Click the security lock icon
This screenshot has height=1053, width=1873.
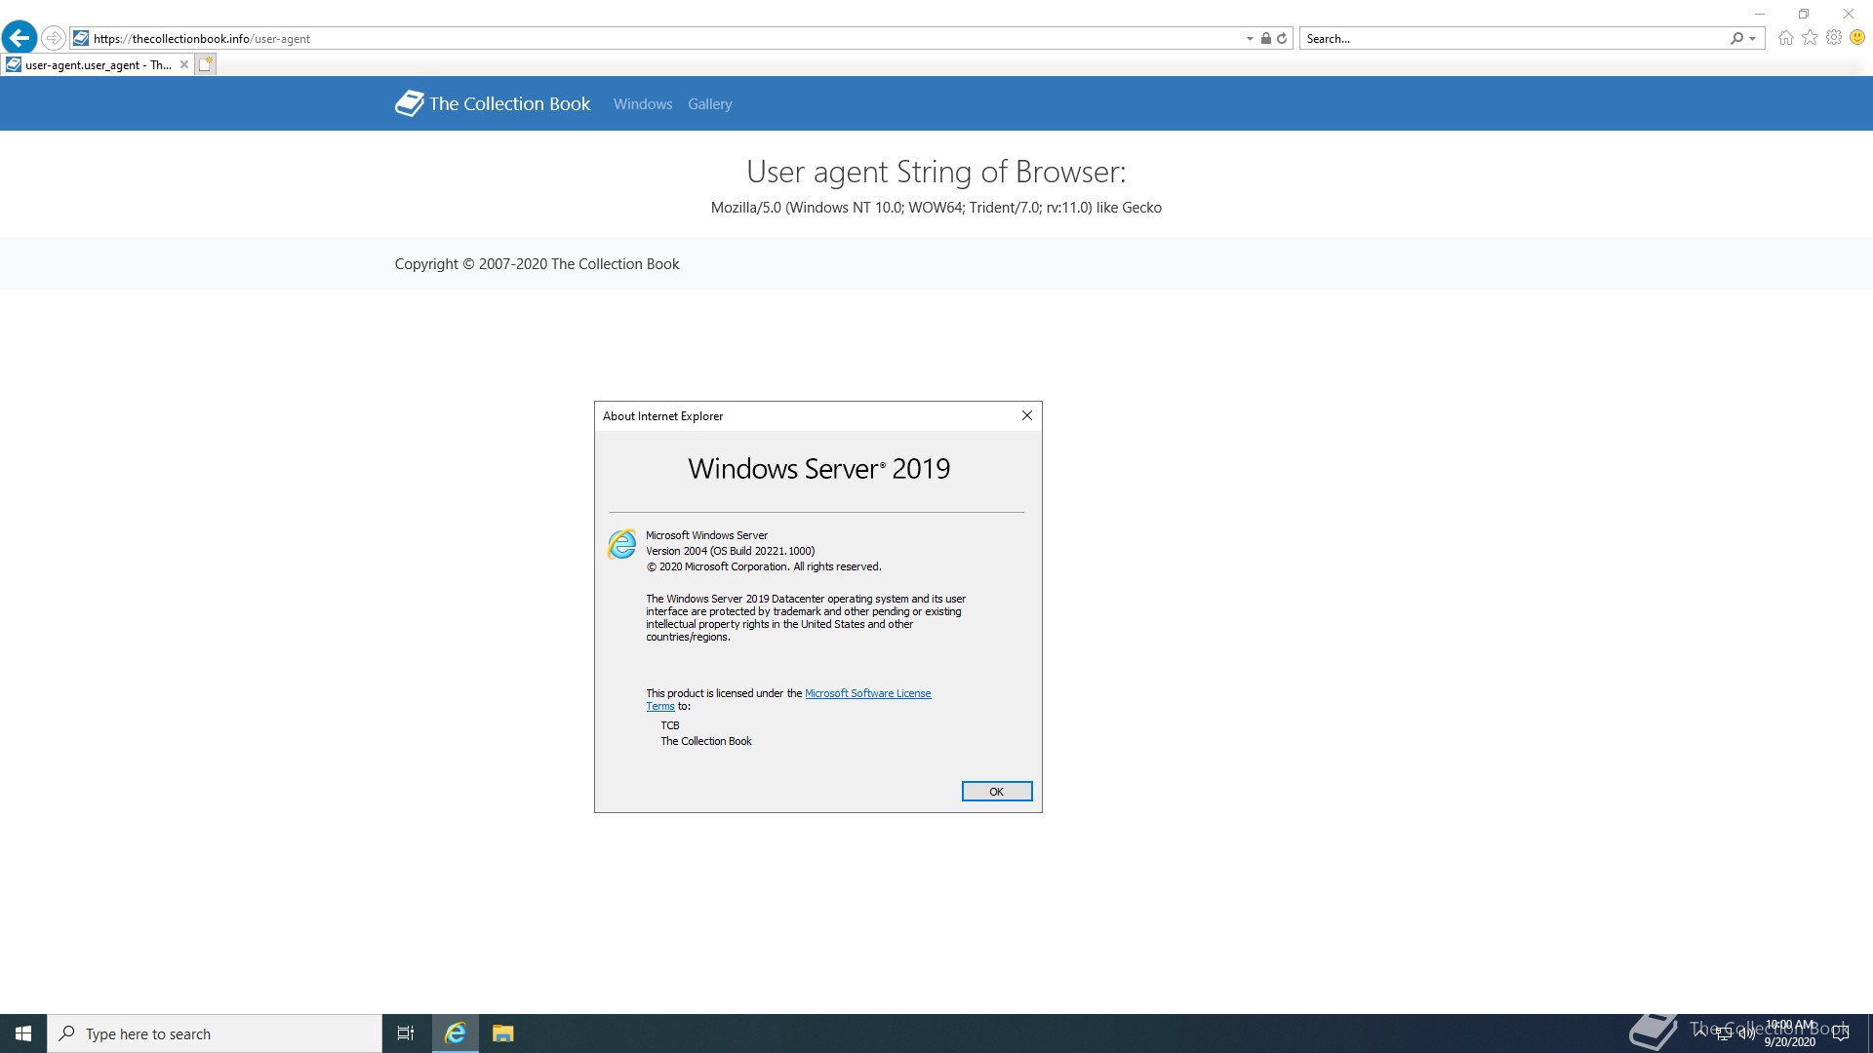click(1265, 38)
